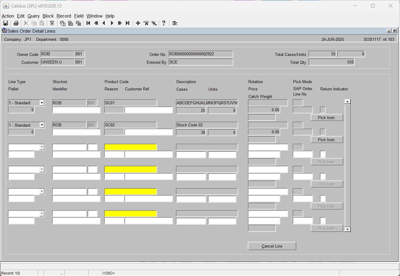The width and height of the screenshot is (400, 276).
Task: Tick Return Indicator checkbox for SC02 line
Action: [x=323, y=132]
